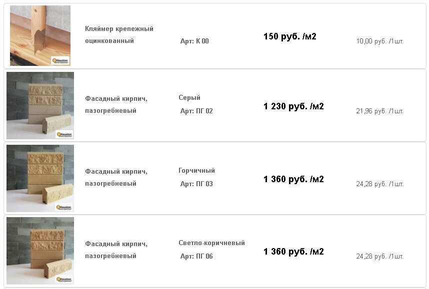Click Hauston logo on the mustard brick photo
Viewport: 429px width, 289px height.
click(x=64, y=207)
